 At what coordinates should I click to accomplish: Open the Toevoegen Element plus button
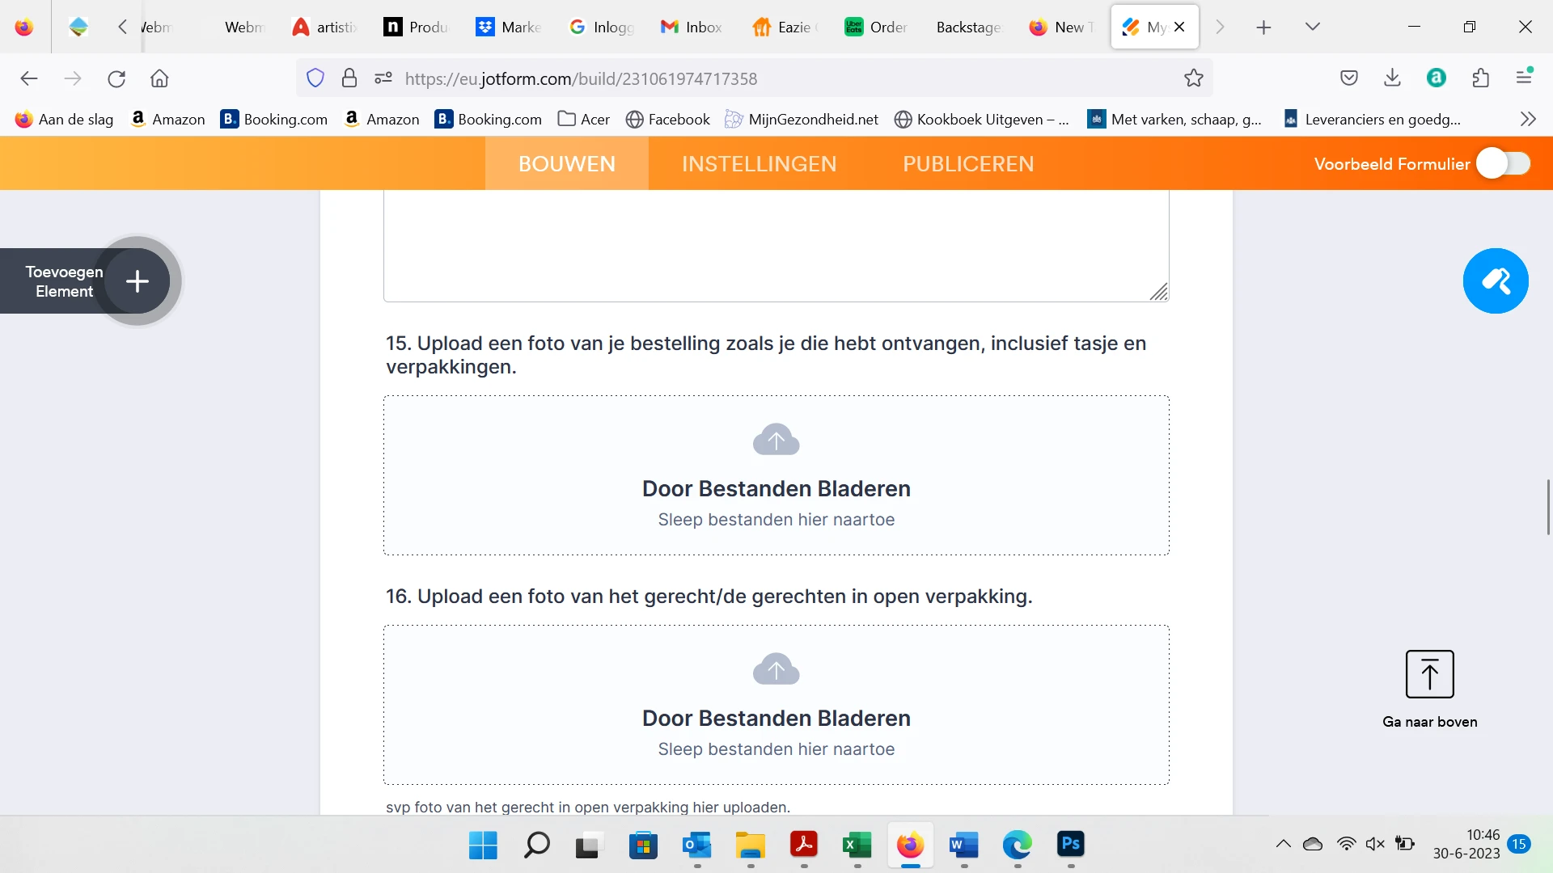pos(137,281)
